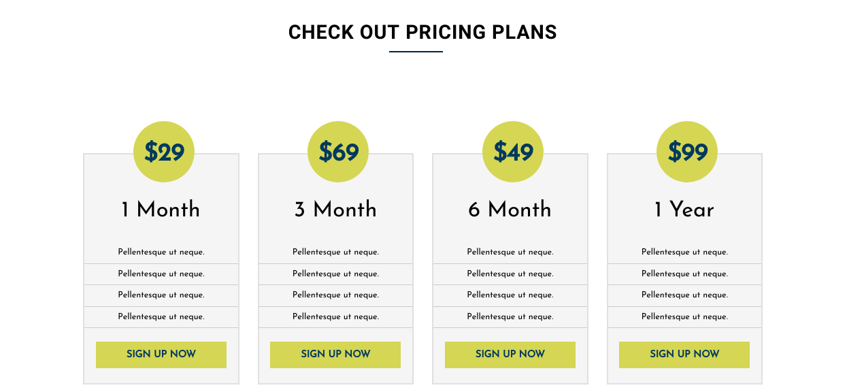Screen dimensions: 847x392
Task: Select third feature line in 6 Month plan
Action: (510, 295)
